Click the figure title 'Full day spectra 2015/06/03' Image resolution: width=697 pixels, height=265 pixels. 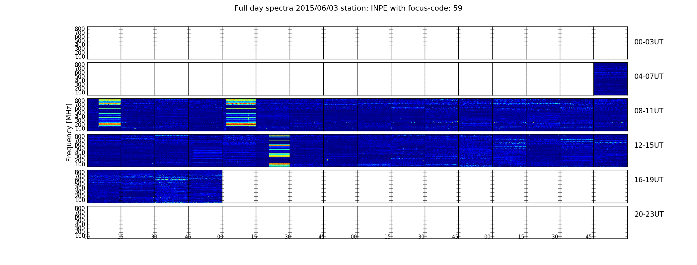348,8
